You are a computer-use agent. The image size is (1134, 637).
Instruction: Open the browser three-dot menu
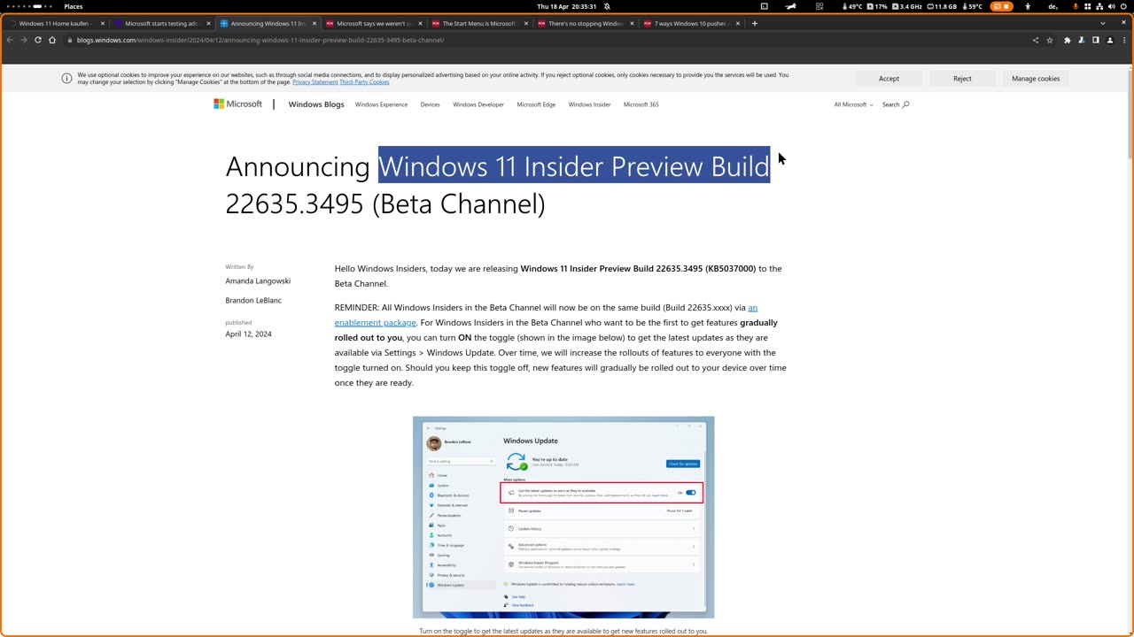(x=1123, y=40)
